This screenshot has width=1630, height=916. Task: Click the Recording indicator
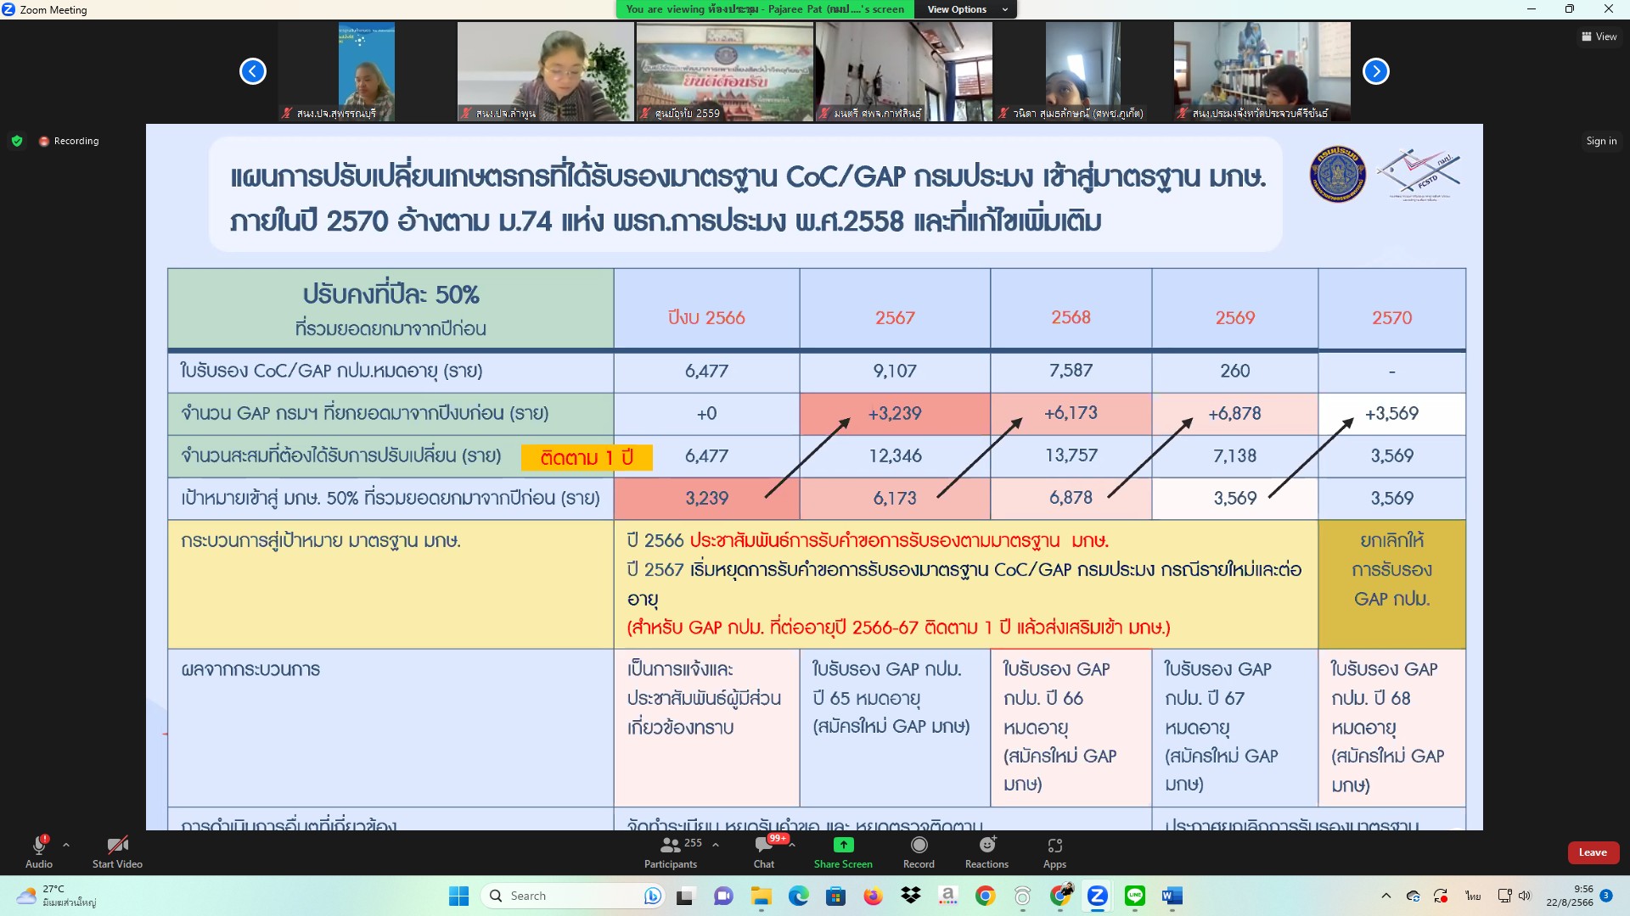69,141
